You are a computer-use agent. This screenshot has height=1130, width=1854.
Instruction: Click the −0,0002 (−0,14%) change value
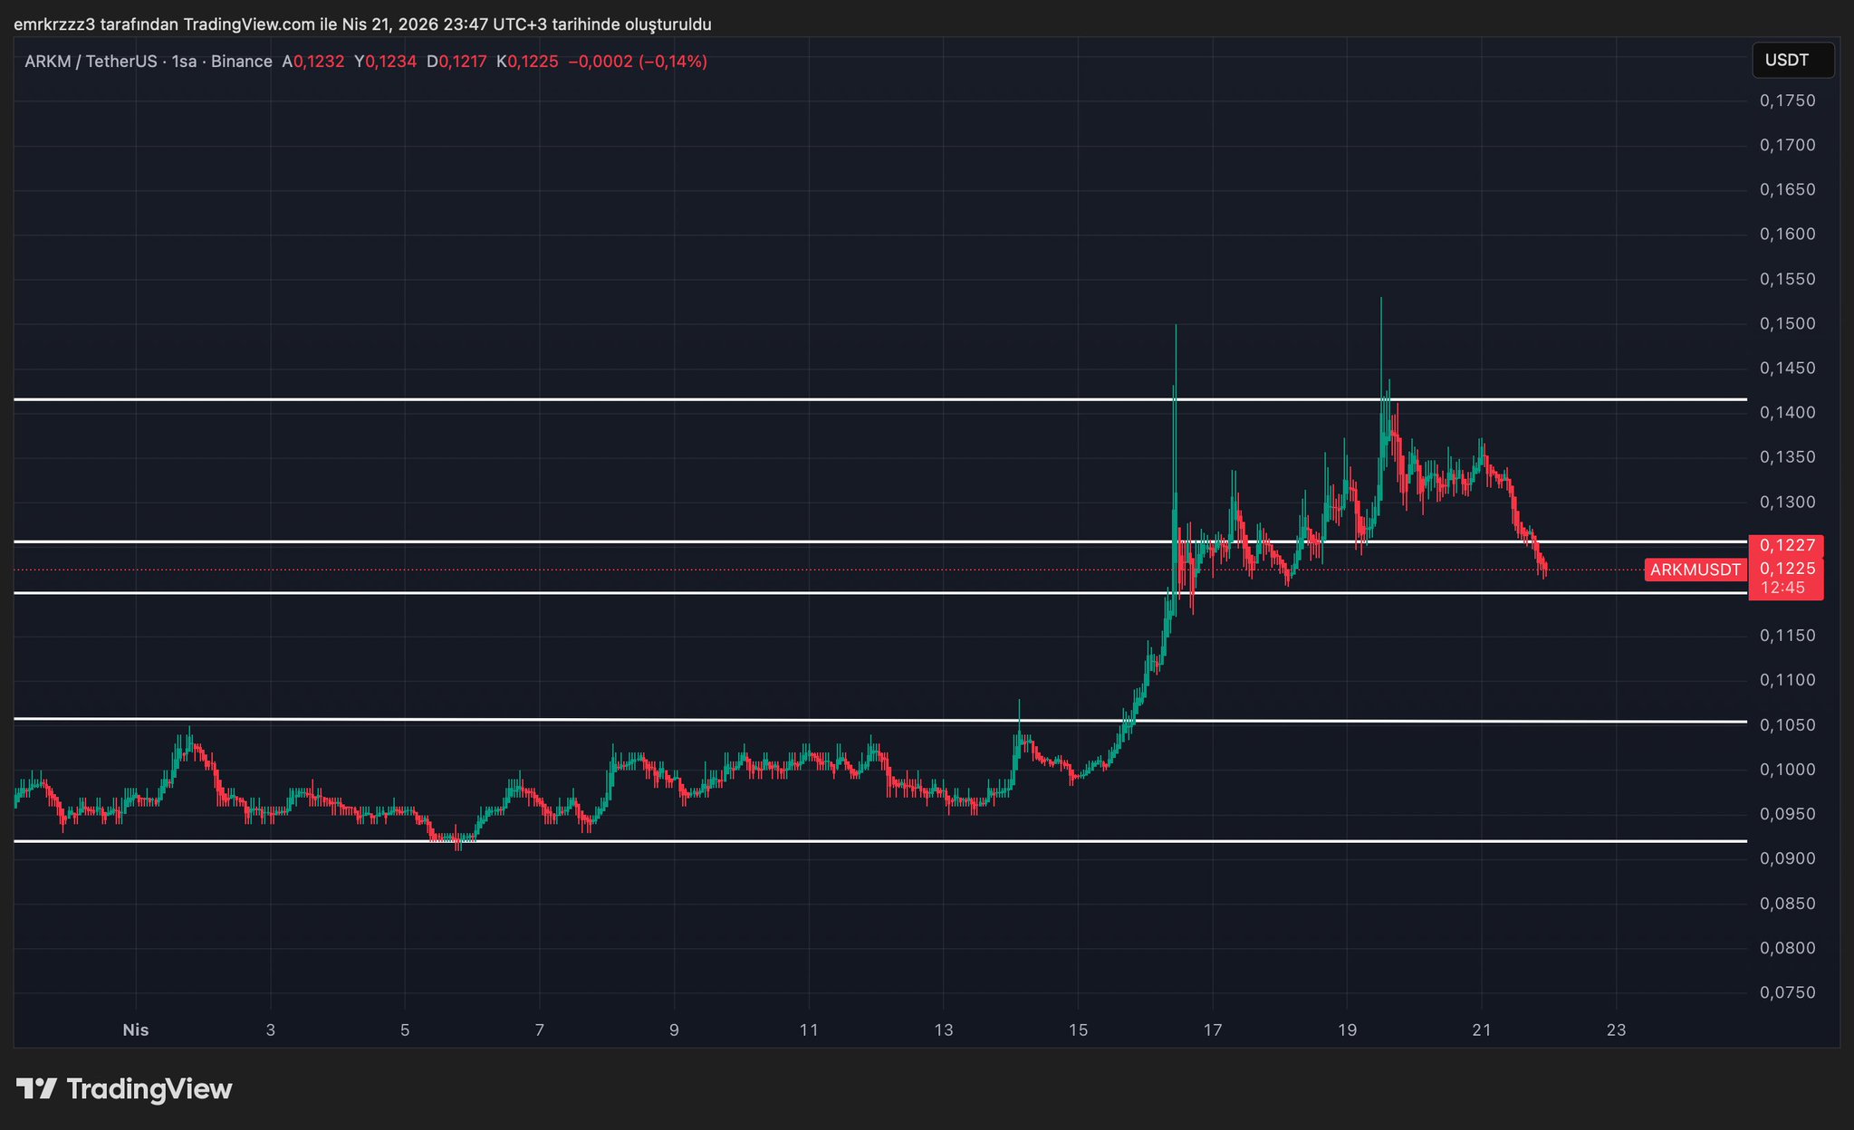tap(637, 62)
